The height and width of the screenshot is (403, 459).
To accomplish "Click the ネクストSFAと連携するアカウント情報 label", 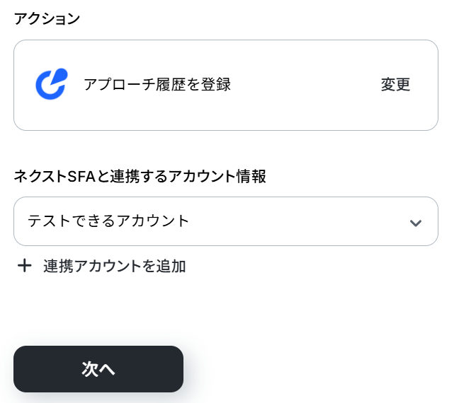I will click(140, 176).
